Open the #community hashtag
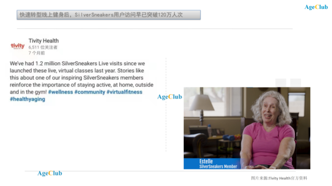 pos(90,92)
